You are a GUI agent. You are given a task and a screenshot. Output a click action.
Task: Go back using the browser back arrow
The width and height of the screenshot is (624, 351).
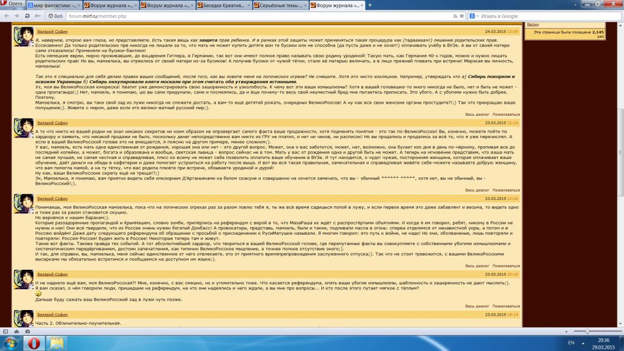(7, 16)
